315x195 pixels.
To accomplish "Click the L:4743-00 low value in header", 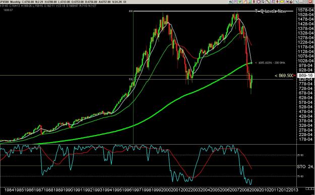I will pyautogui.click(x=64, y=2).
